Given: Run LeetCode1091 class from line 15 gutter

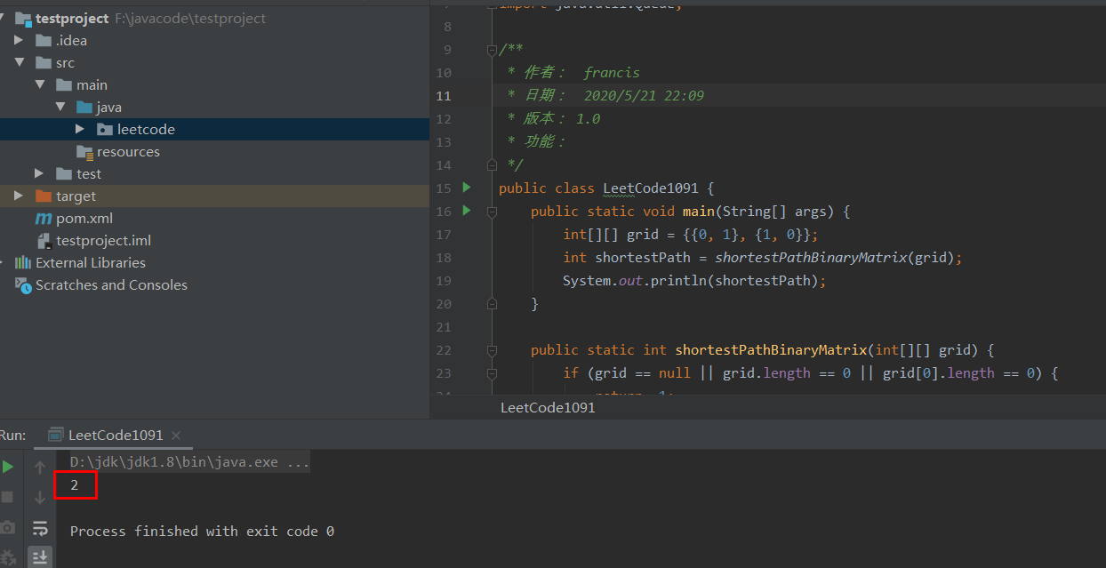Looking at the screenshot, I should click(x=466, y=188).
